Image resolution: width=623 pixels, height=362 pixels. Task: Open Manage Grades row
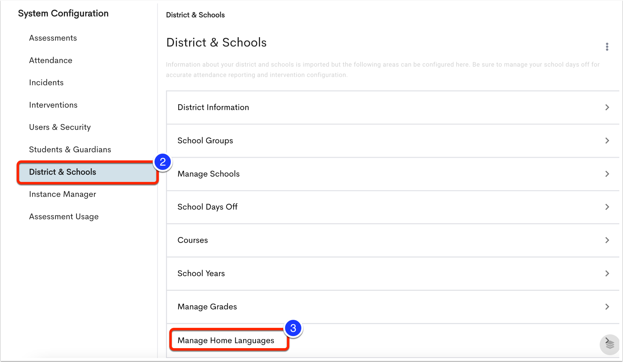[393, 307]
